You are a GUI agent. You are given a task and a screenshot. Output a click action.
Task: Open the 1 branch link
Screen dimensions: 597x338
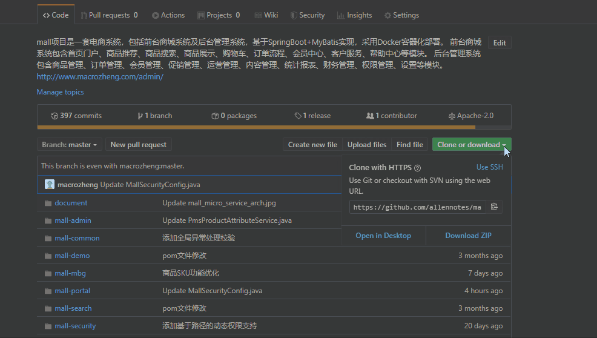coord(154,116)
